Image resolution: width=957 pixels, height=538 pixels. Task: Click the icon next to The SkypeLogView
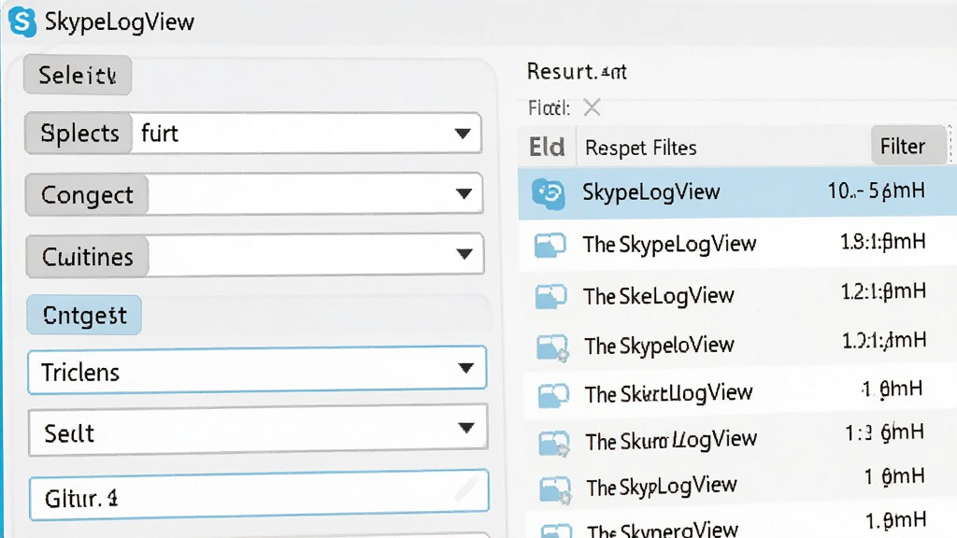tap(550, 246)
